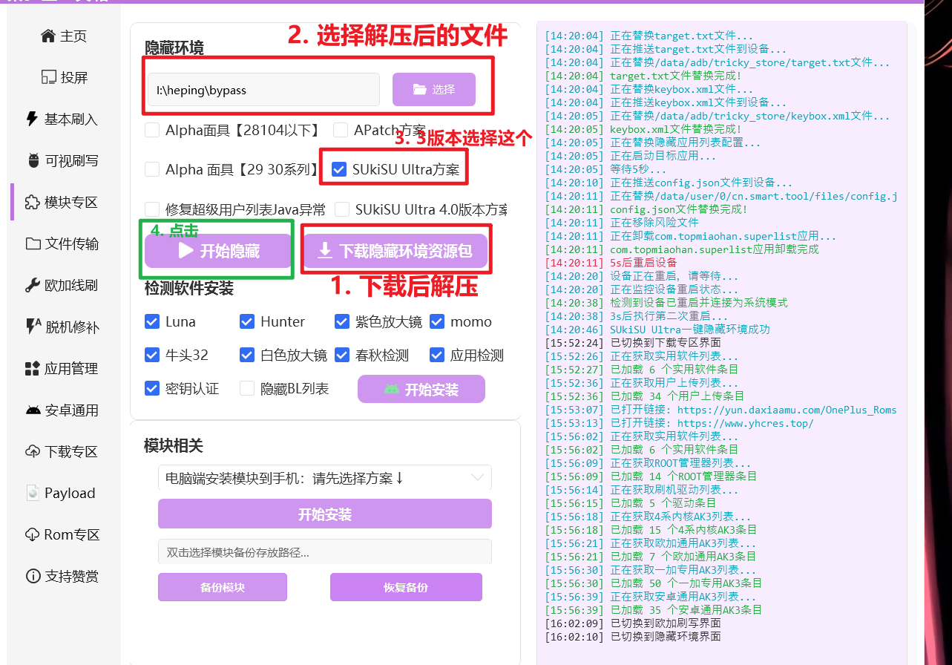Switch to 可视刷写 visual flashing

64,160
